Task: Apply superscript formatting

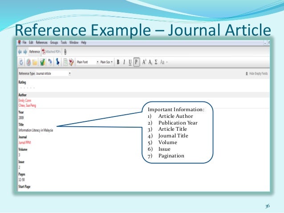Action: tap(144, 62)
